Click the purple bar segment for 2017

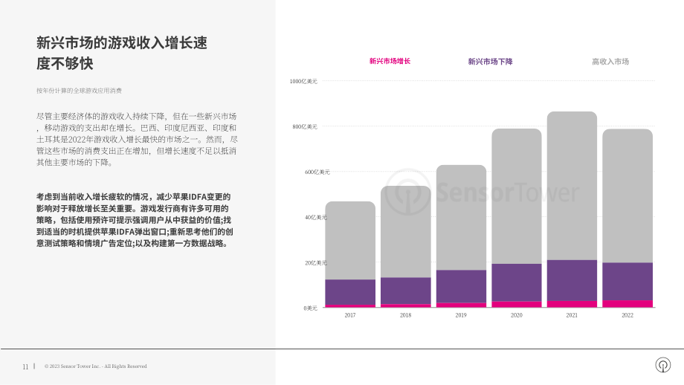[350, 292]
